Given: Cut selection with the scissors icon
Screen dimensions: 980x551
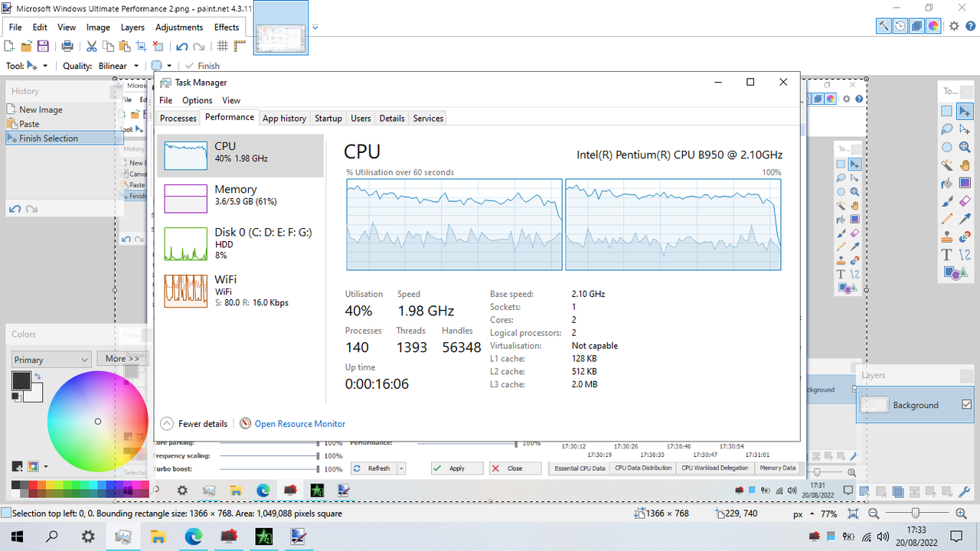Looking at the screenshot, I should (x=91, y=46).
